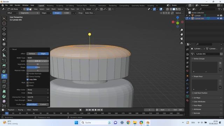
Task: Click the red X axis gizmo
Action: (x=173, y=22)
